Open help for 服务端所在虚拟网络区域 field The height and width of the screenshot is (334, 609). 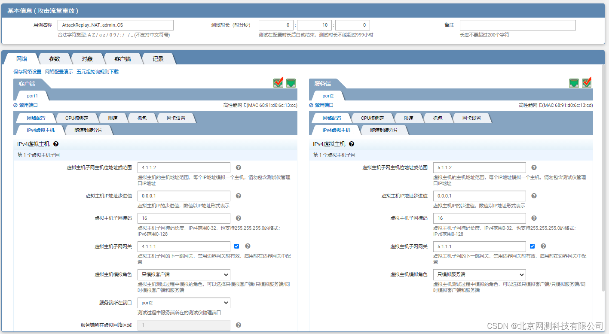[239, 325]
